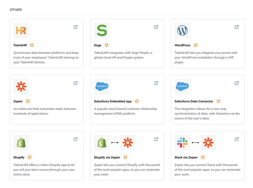Click the orange badge next to Salesforce Data Connector
Viewport: 253px width, 188px height.
[218, 101]
